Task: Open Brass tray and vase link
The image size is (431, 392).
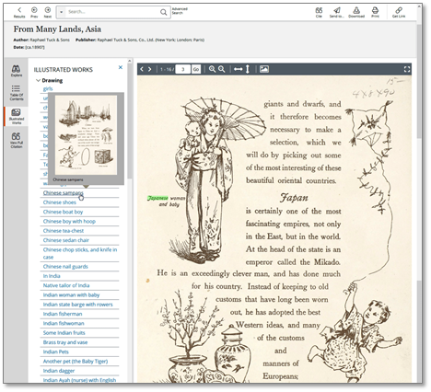Action: (65, 342)
